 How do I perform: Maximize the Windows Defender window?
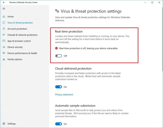click(152, 2)
